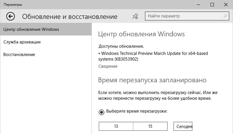Click the 'Обновление и восстановление' page title
This screenshot has width=233, height=134.
pyautogui.click(x=70, y=17)
